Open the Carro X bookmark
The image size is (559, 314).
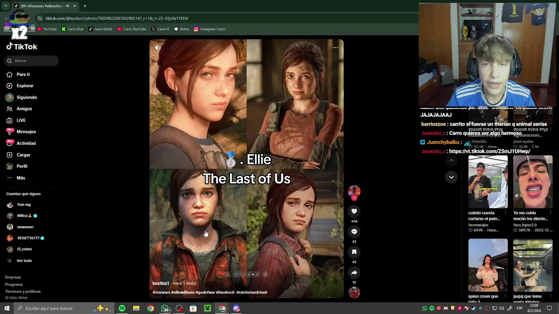coord(160,29)
